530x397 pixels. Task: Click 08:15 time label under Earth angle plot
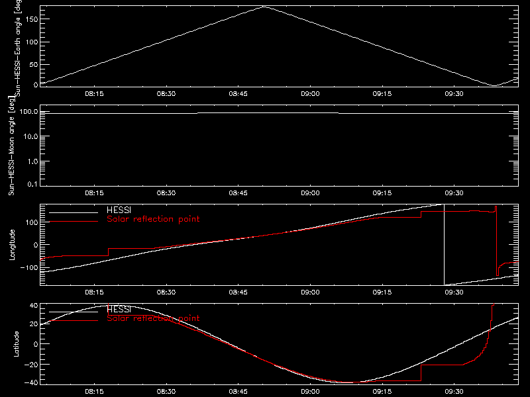[94, 93]
